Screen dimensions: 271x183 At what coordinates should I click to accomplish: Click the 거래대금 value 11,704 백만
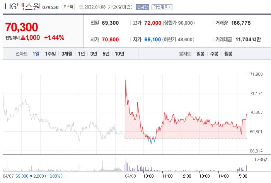tap(248, 39)
